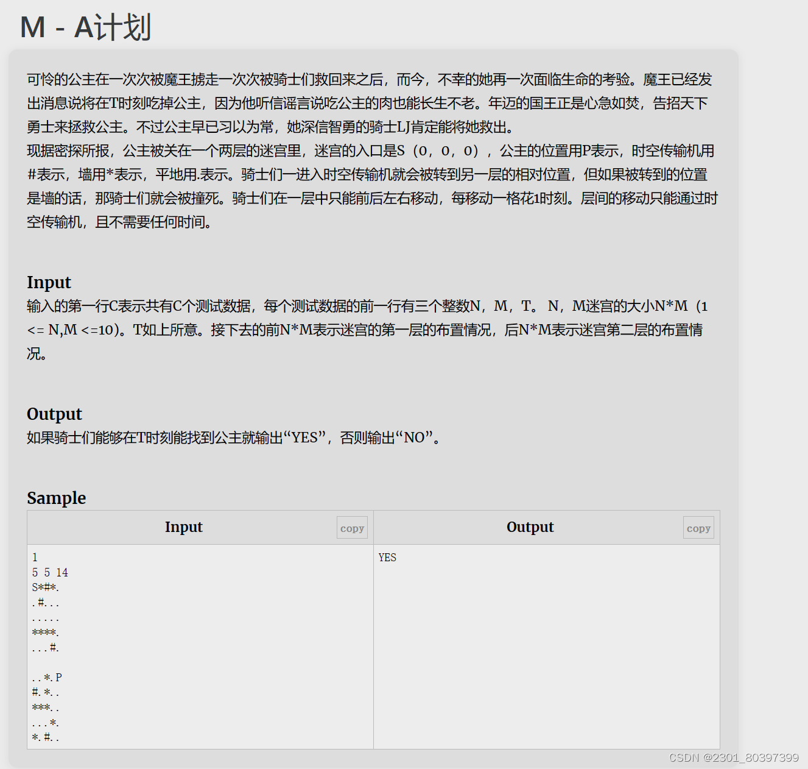Click the '#.*..' maze row
The image size is (808, 769).
coord(46,692)
